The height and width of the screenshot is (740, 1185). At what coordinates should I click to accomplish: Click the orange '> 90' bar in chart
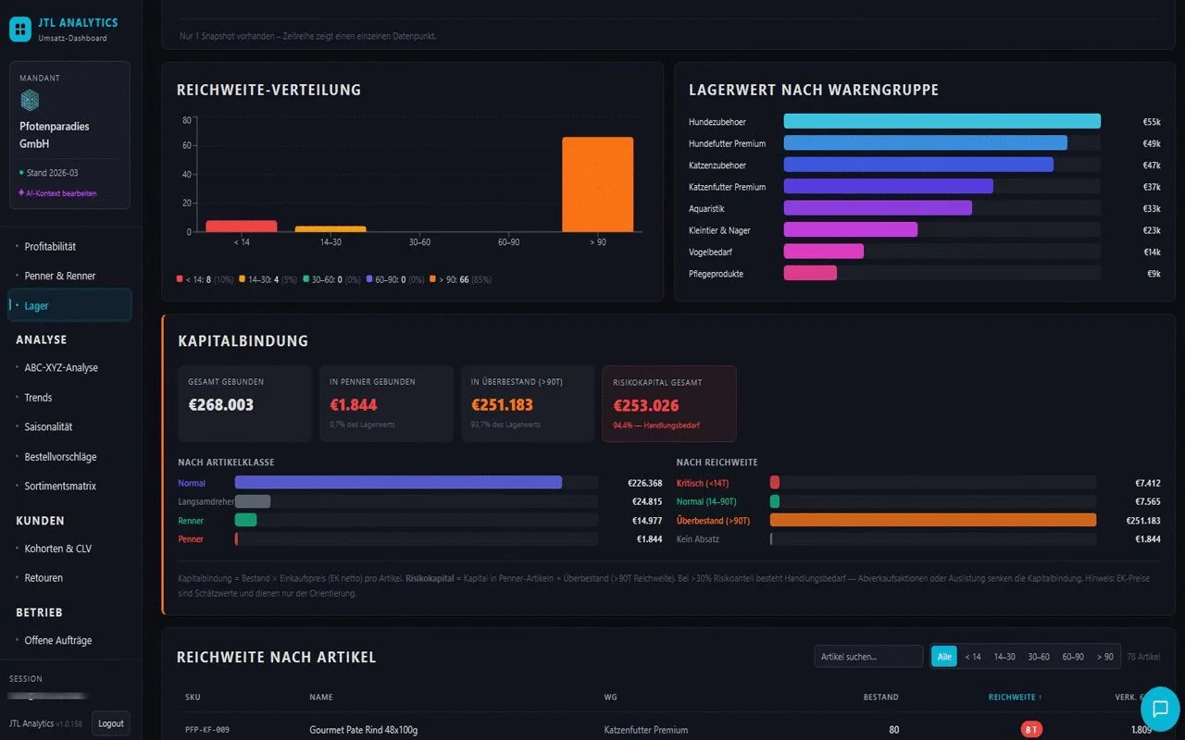[x=597, y=184]
